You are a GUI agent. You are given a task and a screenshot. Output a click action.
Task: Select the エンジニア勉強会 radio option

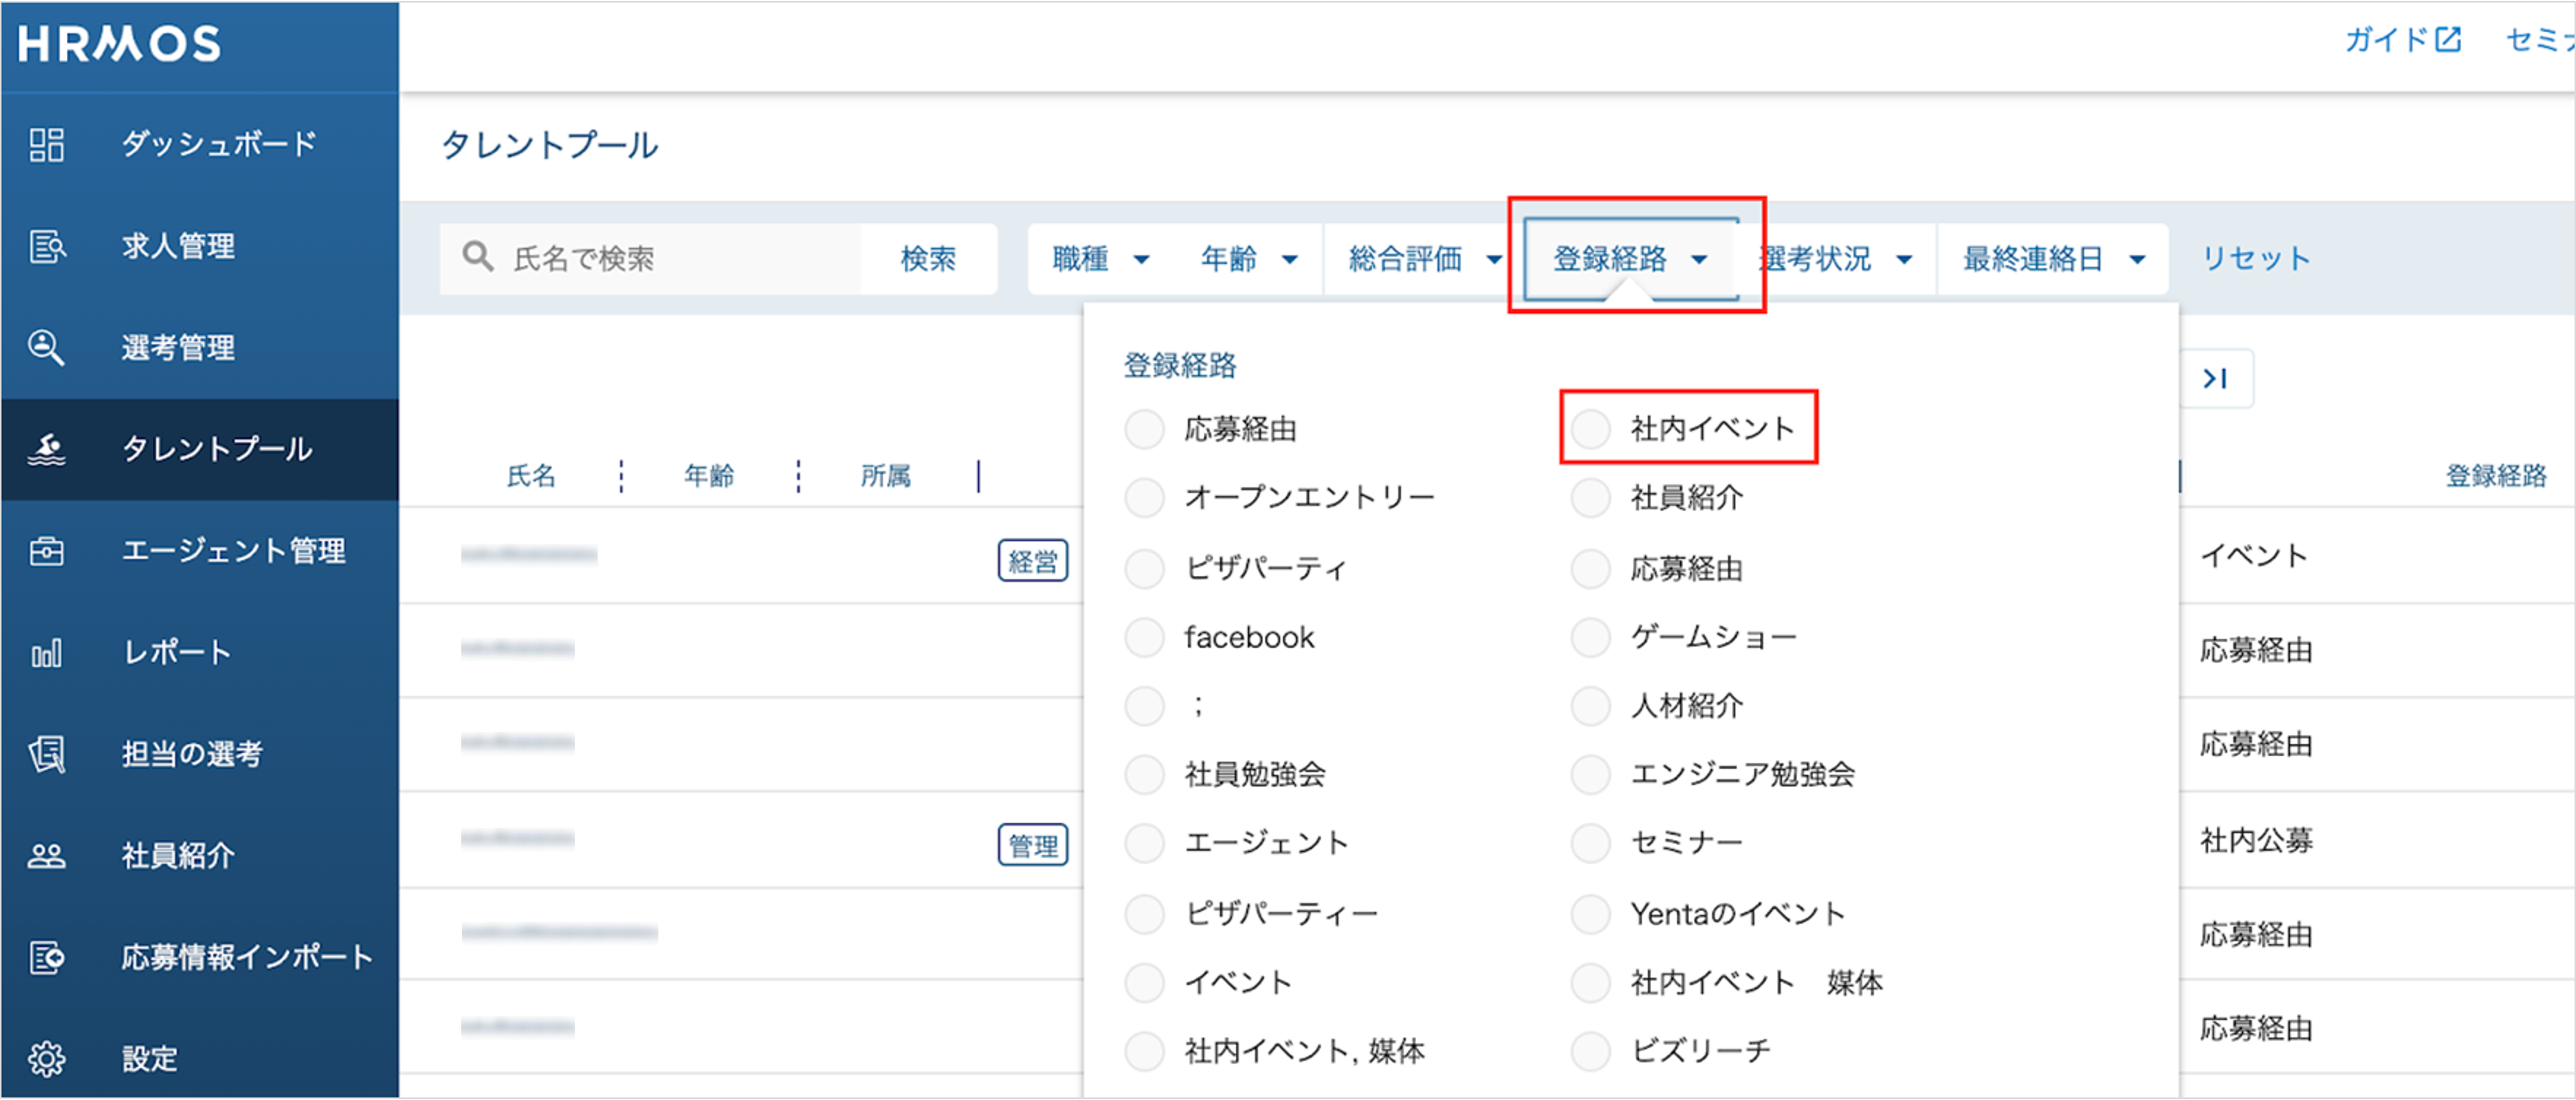[x=1590, y=774]
